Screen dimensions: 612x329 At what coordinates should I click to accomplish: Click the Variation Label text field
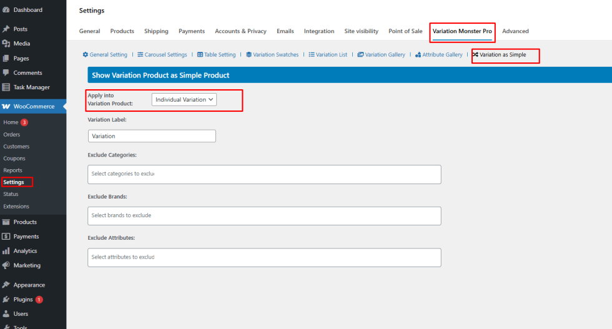click(152, 136)
